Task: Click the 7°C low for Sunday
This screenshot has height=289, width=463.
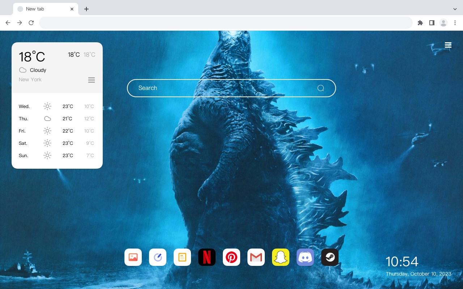Action: [x=90, y=155]
